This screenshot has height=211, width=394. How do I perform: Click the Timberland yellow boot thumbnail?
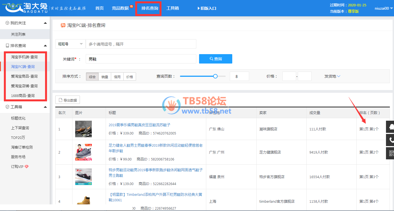tap(84, 200)
